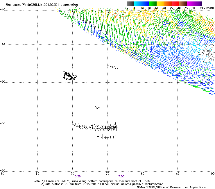Click the latitude label "-50"
The height and width of the screenshot is (189, 215).
pyautogui.click(x=3, y=81)
